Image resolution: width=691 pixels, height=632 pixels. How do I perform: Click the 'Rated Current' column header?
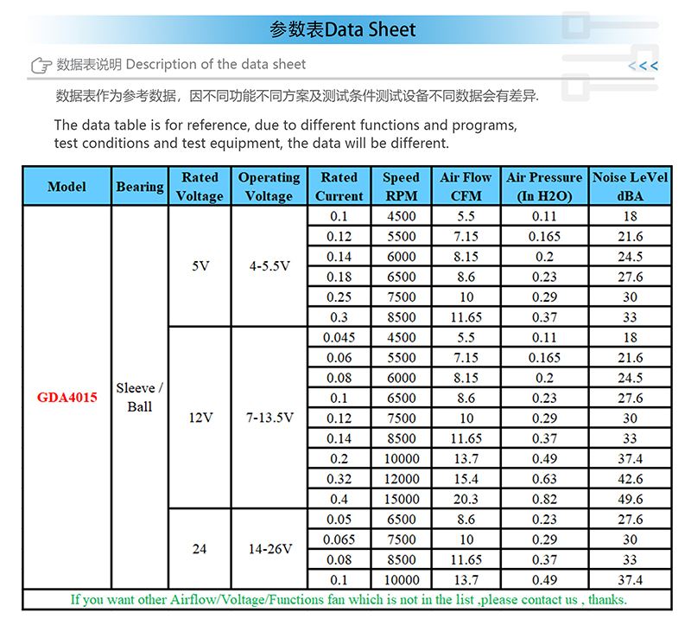point(339,186)
